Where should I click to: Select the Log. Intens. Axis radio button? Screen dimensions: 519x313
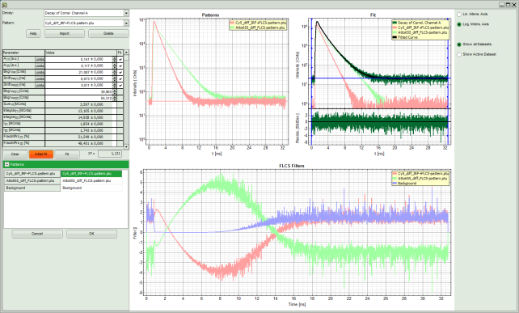click(x=459, y=24)
